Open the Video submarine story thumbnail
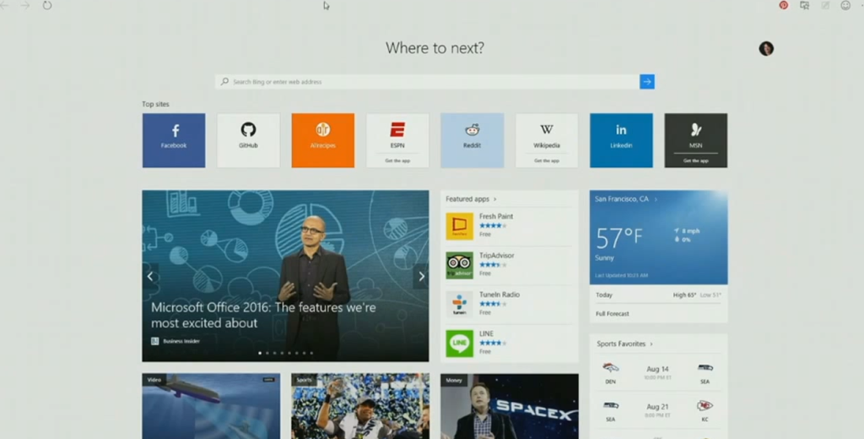 [x=211, y=406]
